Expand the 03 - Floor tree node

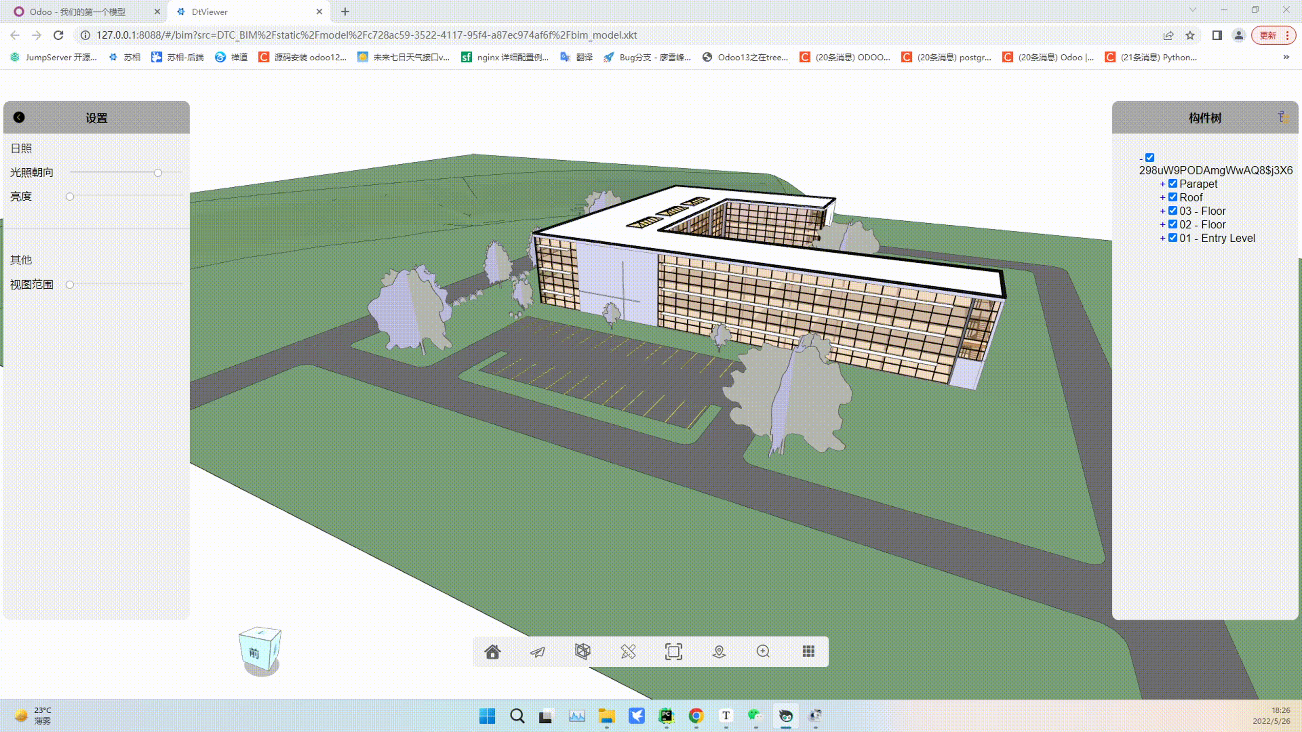tap(1162, 211)
